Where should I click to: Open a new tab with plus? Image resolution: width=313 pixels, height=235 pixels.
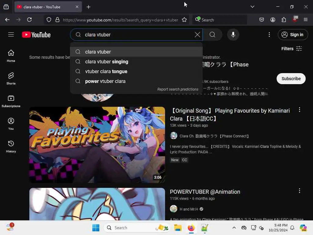[88, 7]
